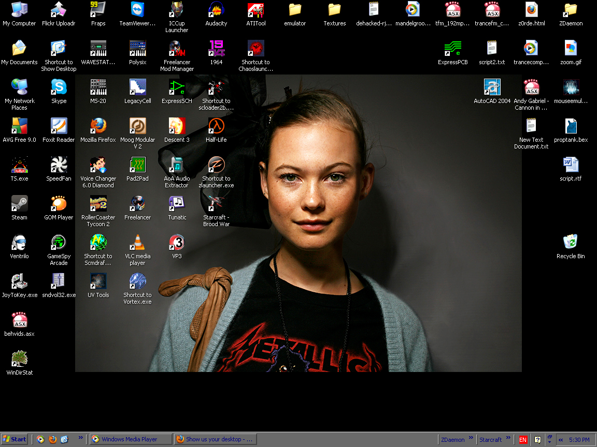Launch Mozilla Firefox from the desktop icon
Viewport: 597px width, 447px height.
tap(98, 126)
